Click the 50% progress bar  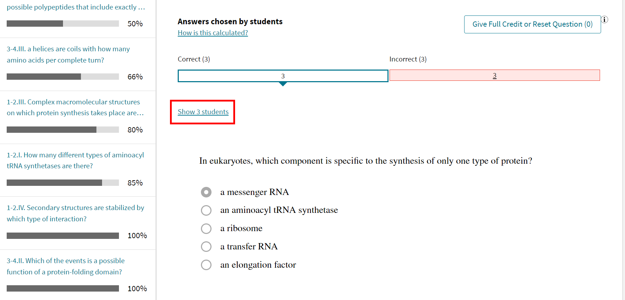(62, 24)
